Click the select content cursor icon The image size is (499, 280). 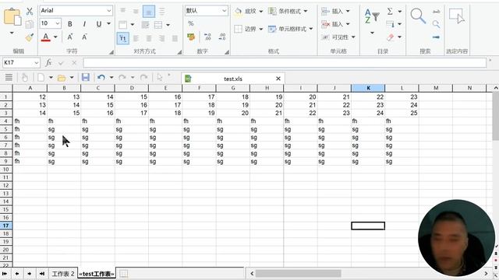click(x=457, y=16)
